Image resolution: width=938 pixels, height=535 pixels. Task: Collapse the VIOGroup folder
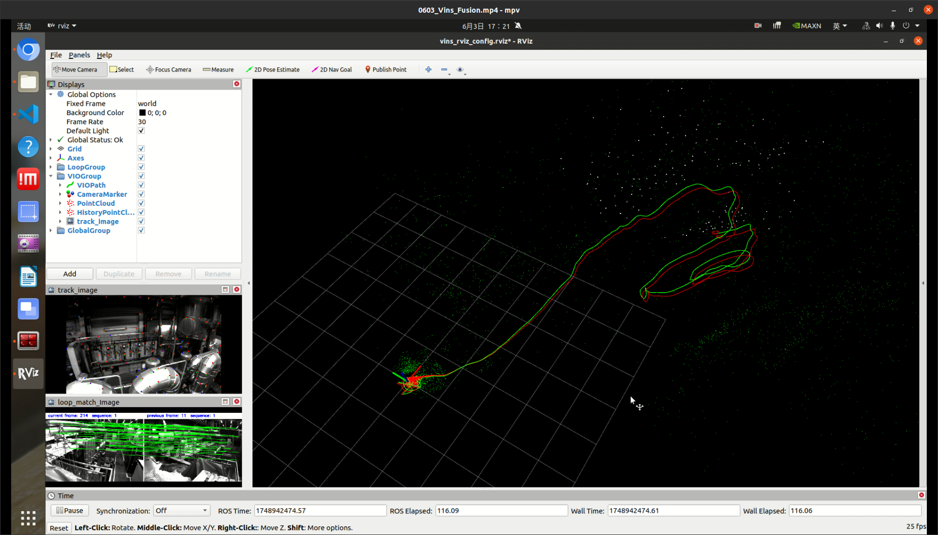51,176
